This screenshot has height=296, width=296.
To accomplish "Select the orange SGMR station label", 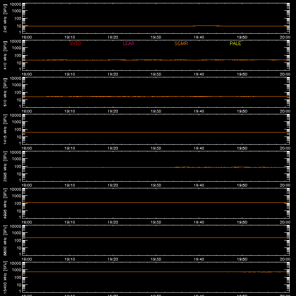I will (181, 43).
